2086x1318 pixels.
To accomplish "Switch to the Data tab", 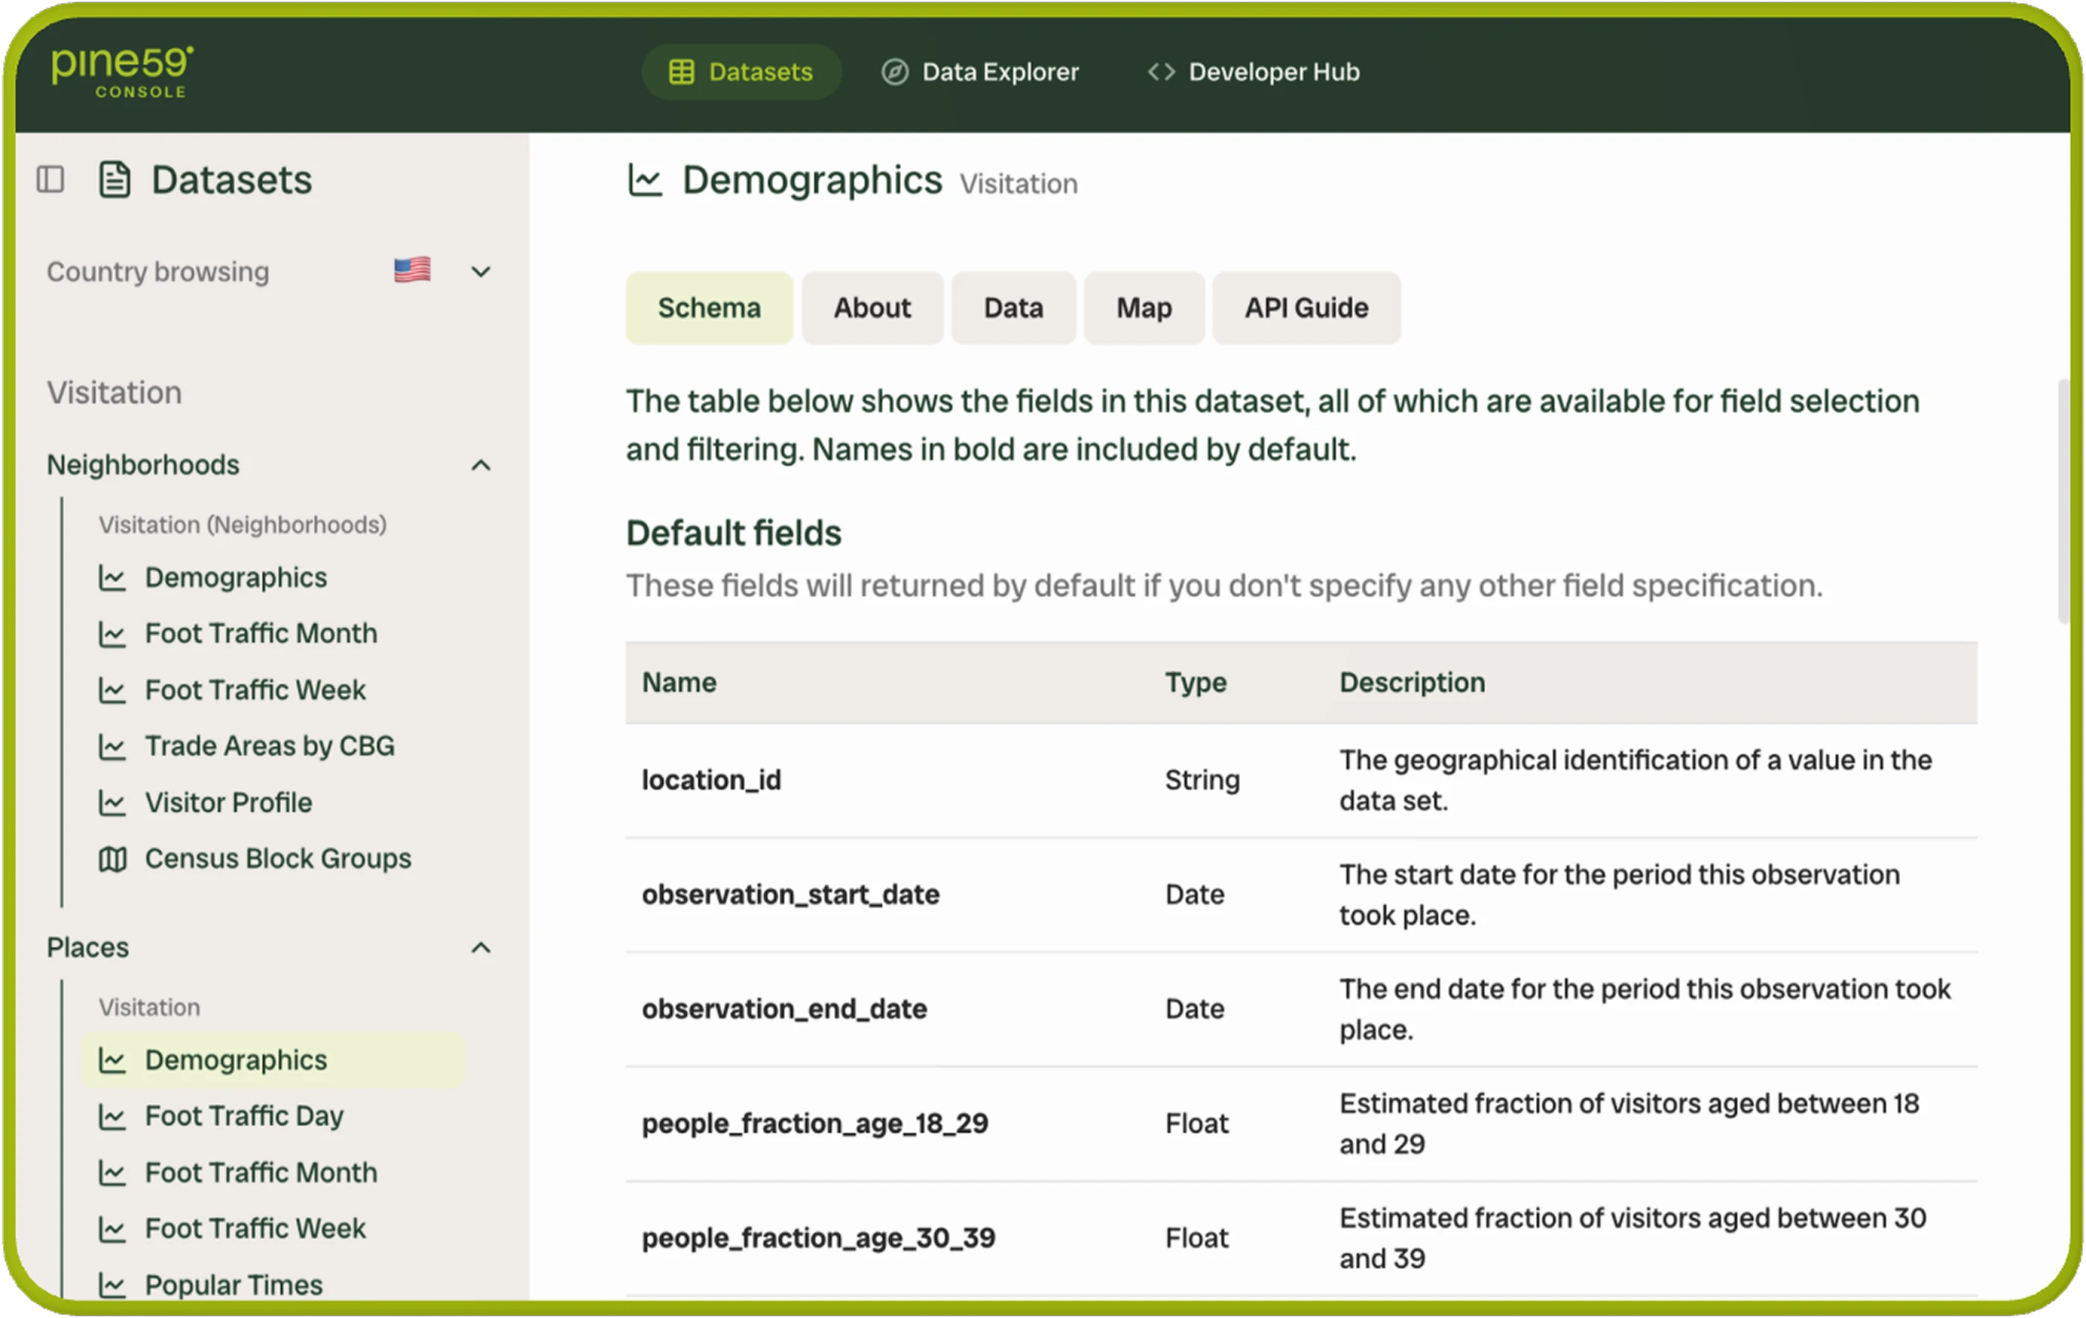I will click(1013, 308).
